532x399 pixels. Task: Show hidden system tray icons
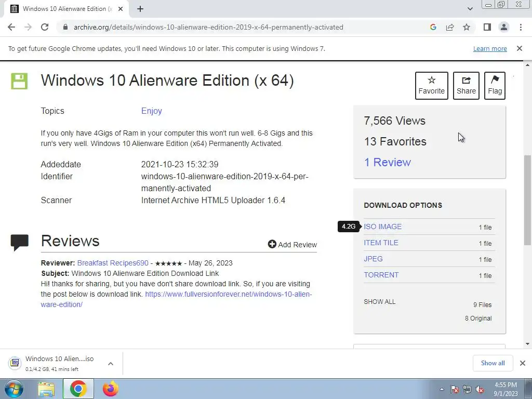442,389
